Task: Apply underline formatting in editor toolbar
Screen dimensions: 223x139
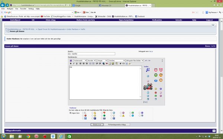Action: 77,63
